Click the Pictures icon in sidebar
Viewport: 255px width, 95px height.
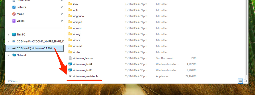(x=14, y=7)
